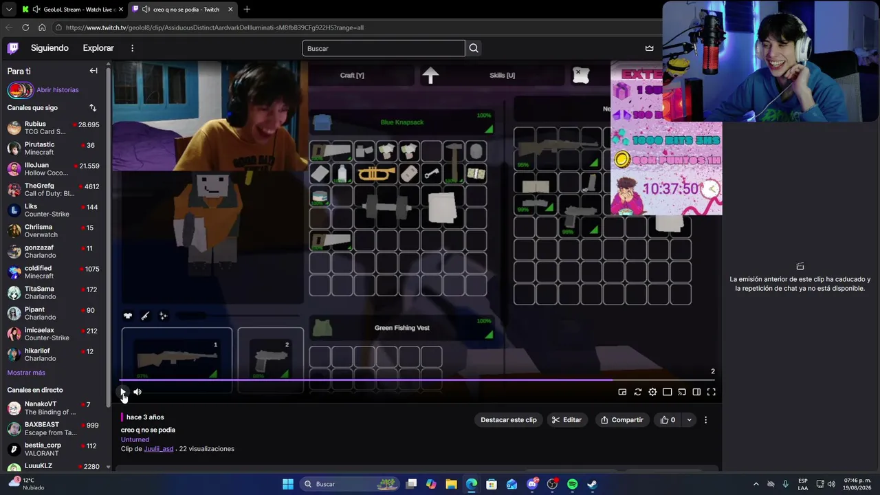This screenshot has height=495, width=880.
Task: Open the three-dot menu beside Explorar
Action: click(132, 48)
